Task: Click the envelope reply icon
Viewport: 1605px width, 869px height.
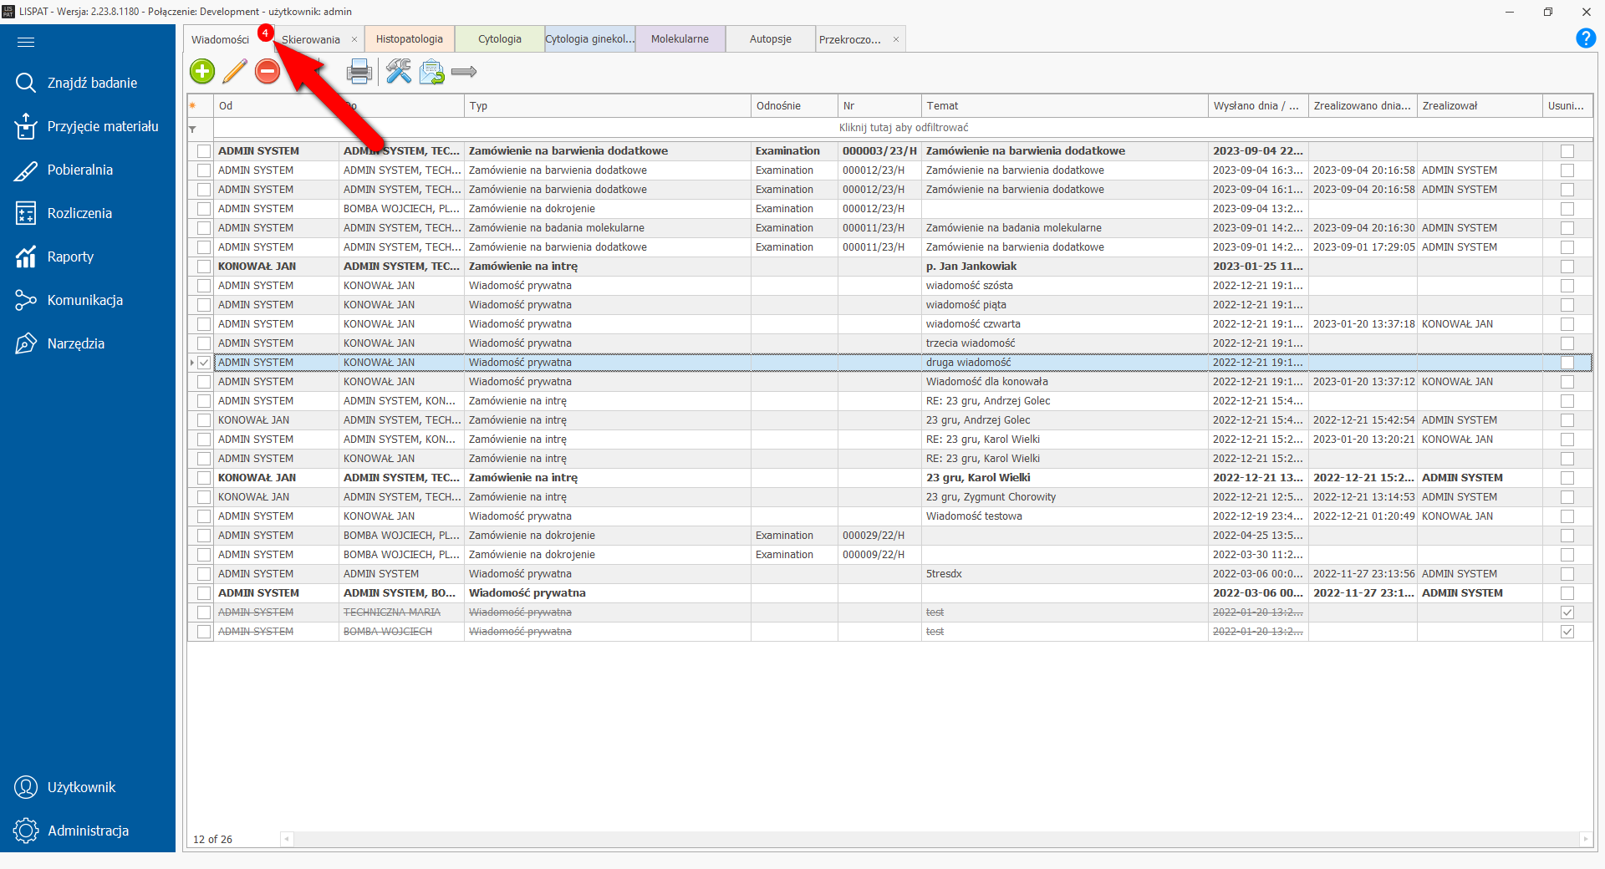Action: (x=432, y=73)
